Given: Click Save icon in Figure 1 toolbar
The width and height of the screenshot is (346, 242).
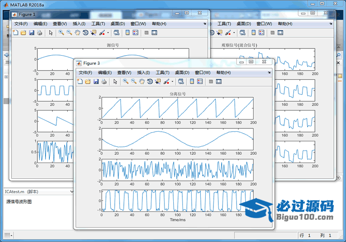Looking at the screenshot, I should pyautogui.click(x=31, y=32).
